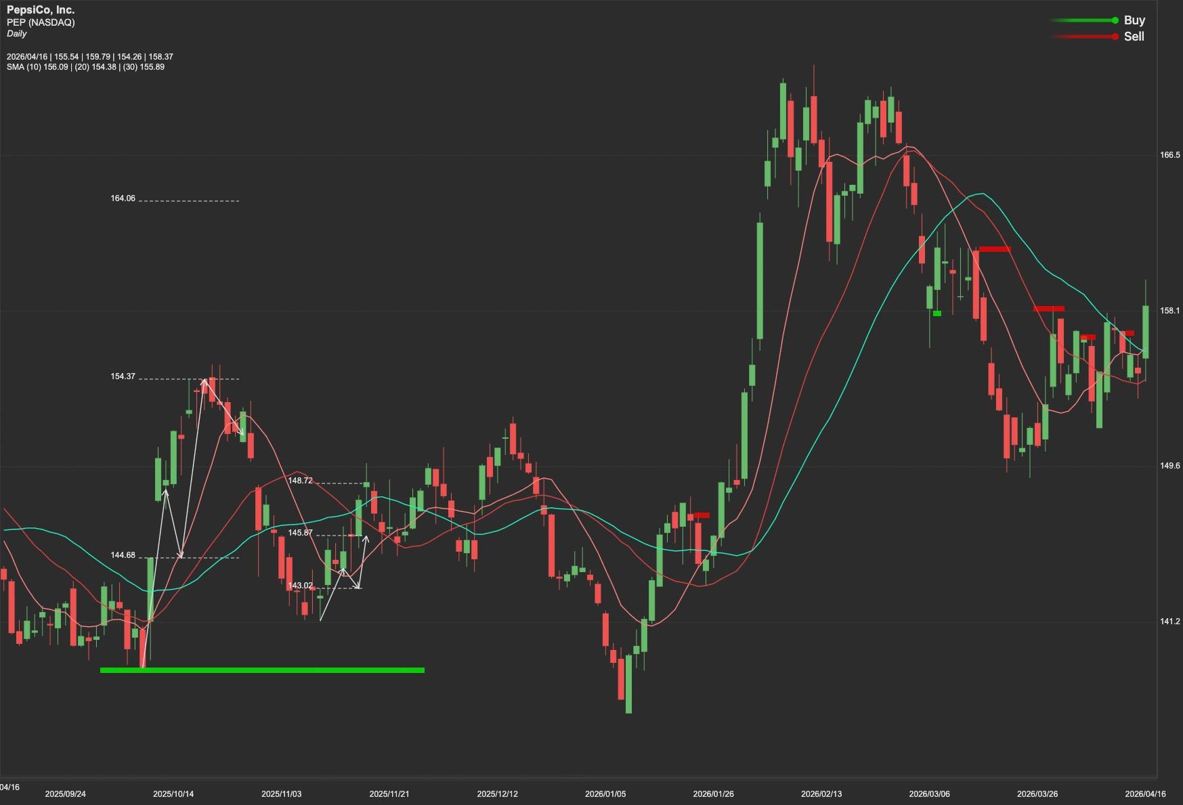Click the 154.37 resistance label
This screenshot has width=1183, height=805.
[x=123, y=376]
